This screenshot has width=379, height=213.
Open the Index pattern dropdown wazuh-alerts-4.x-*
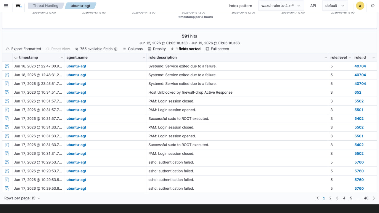[x=281, y=6]
